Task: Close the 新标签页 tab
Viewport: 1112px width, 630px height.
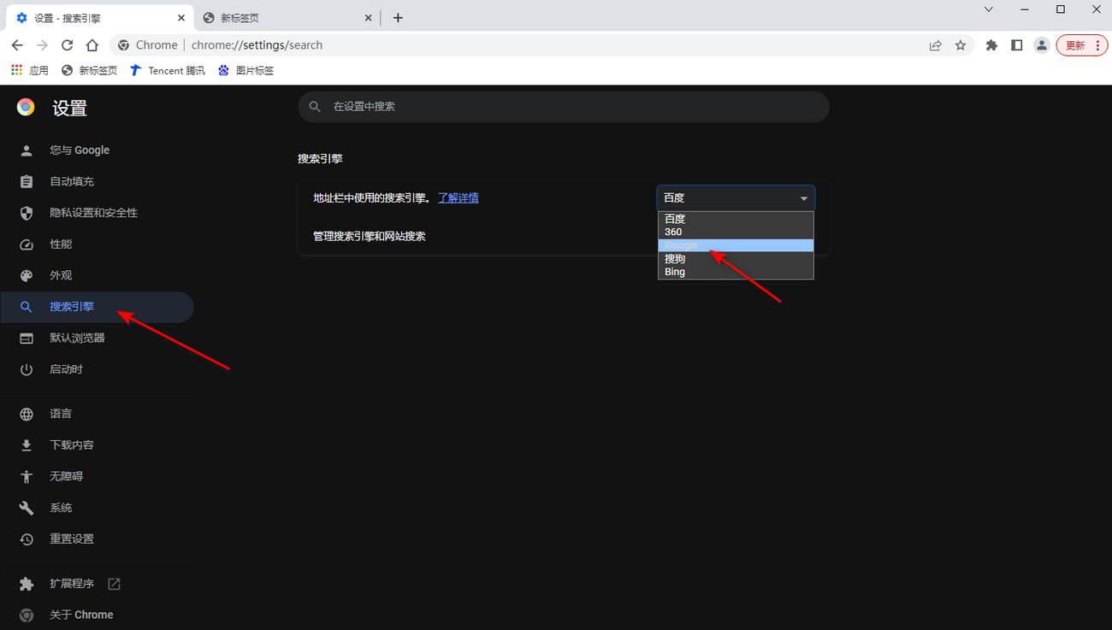Action: tap(369, 18)
